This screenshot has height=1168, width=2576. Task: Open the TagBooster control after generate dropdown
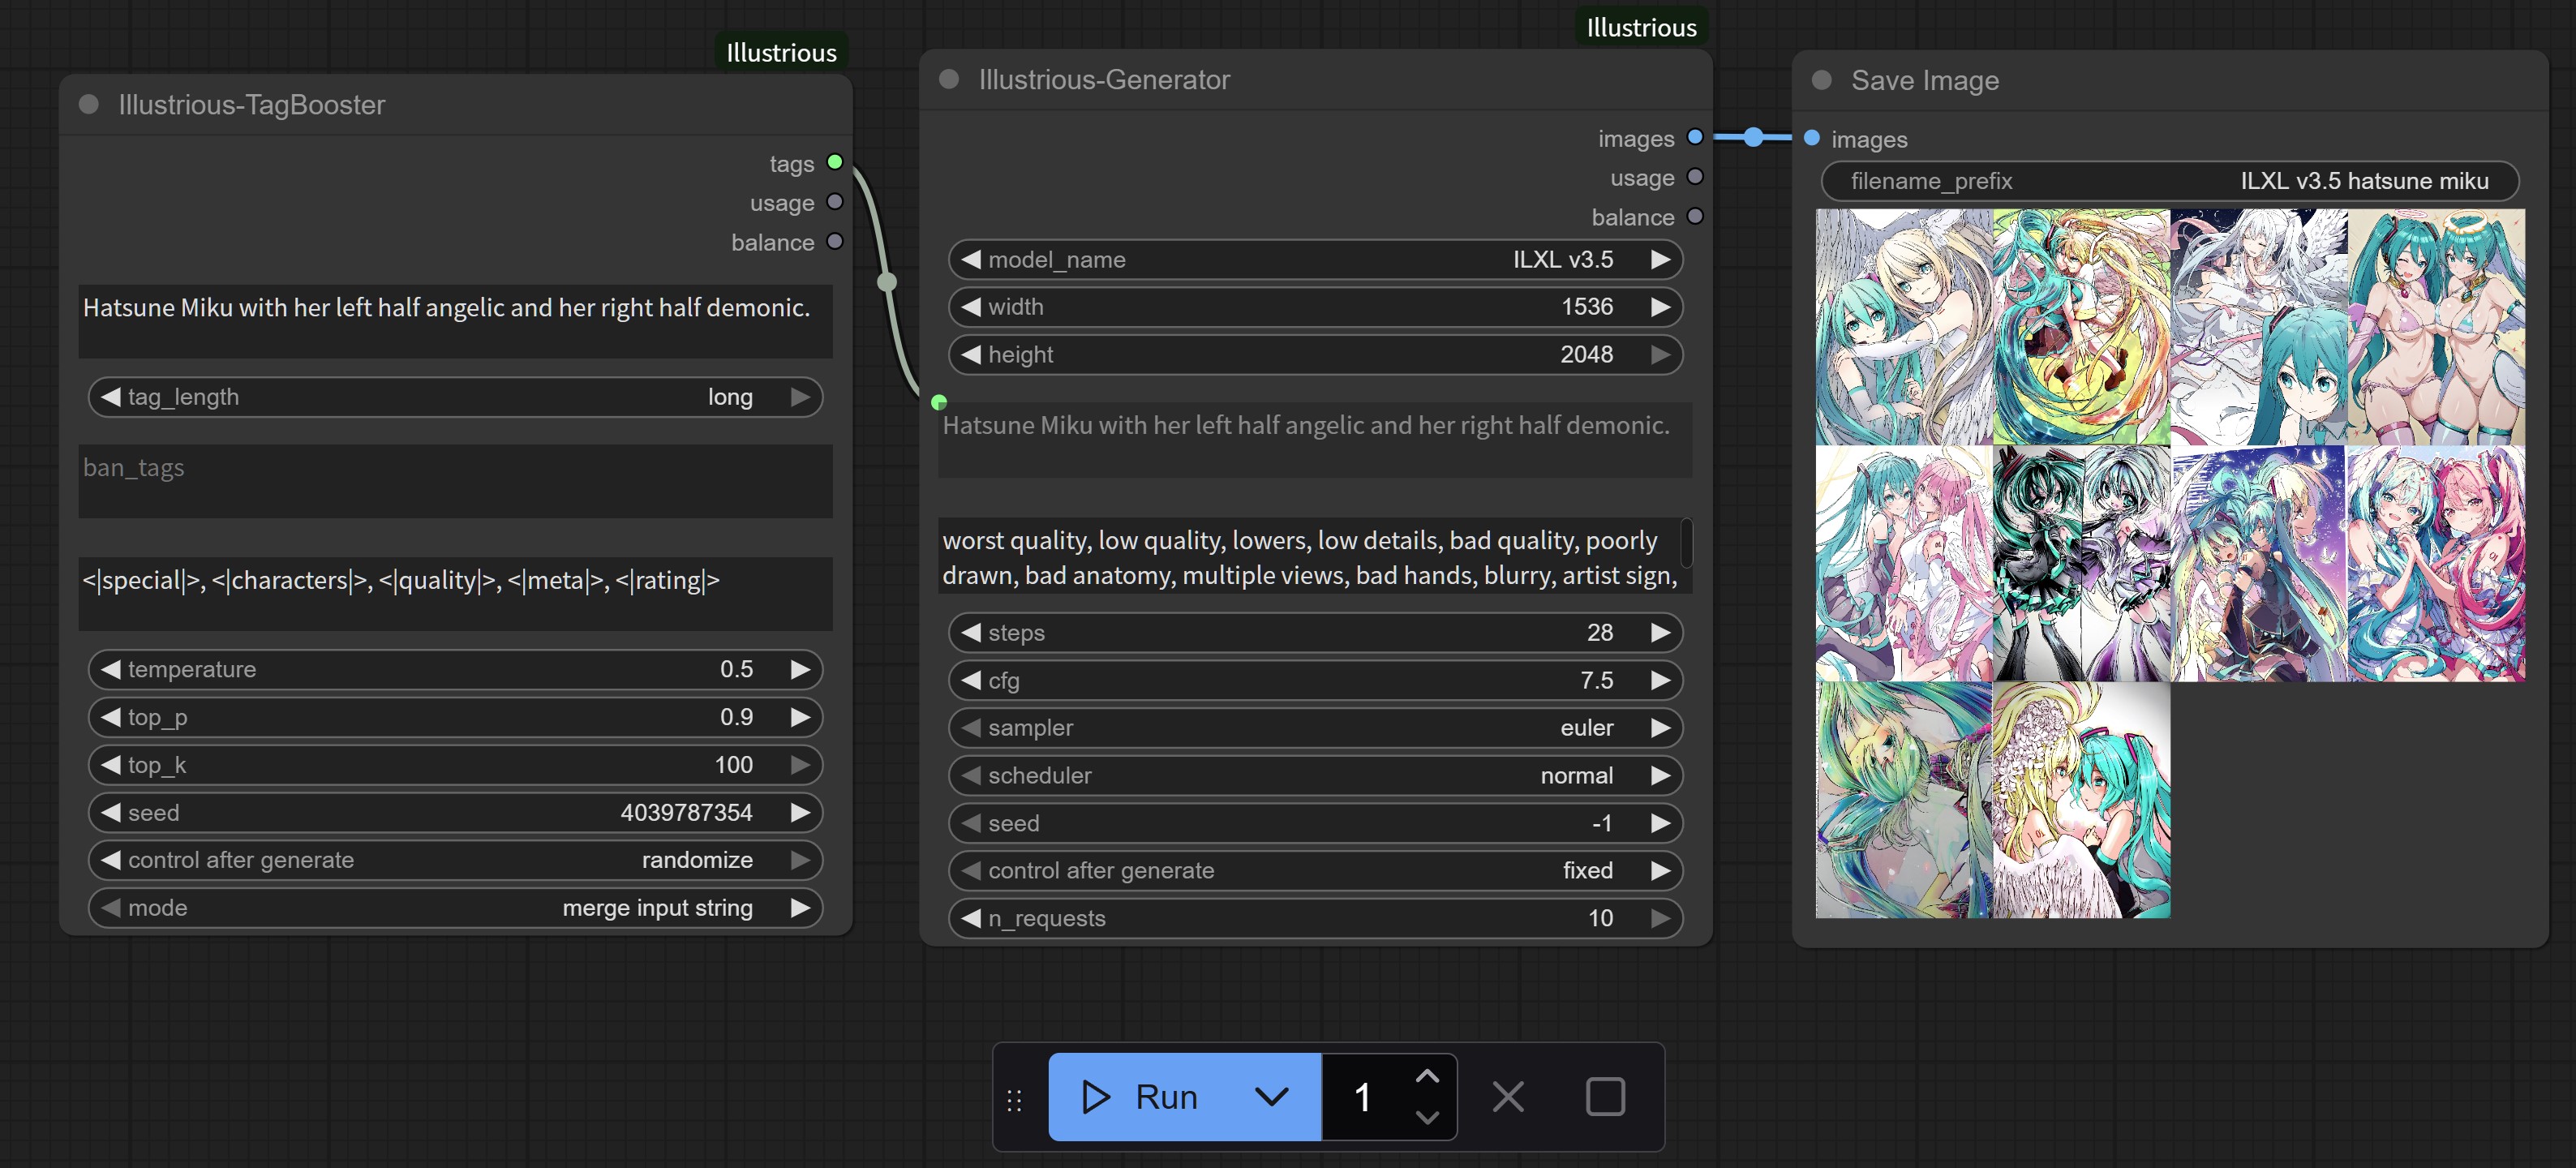[x=455, y=860]
